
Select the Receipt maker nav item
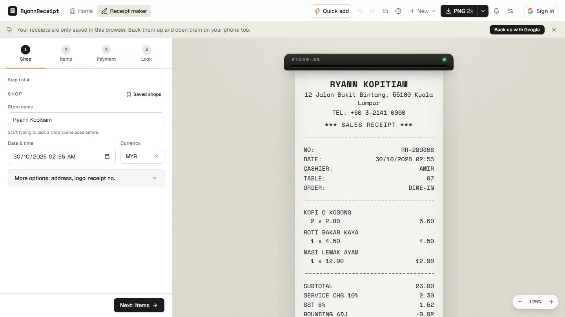tap(124, 11)
